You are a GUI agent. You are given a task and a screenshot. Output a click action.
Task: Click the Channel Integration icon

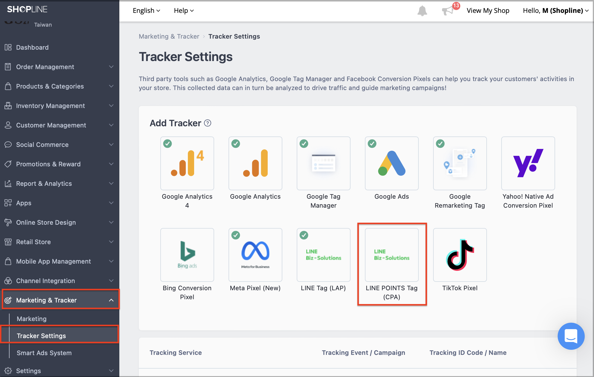(x=8, y=281)
